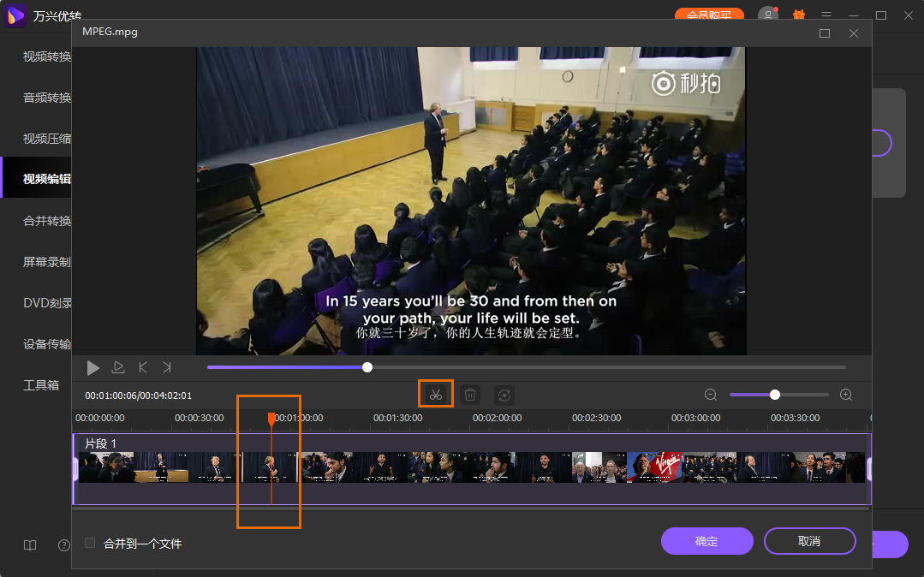Zoom in the timeline with plus magnifier
The image size is (924, 577).
point(846,395)
